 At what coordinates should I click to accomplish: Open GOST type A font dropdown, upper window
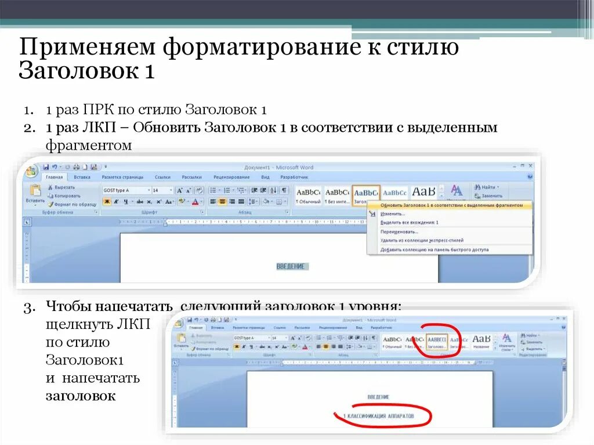pyautogui.click(x=149, y=190)
